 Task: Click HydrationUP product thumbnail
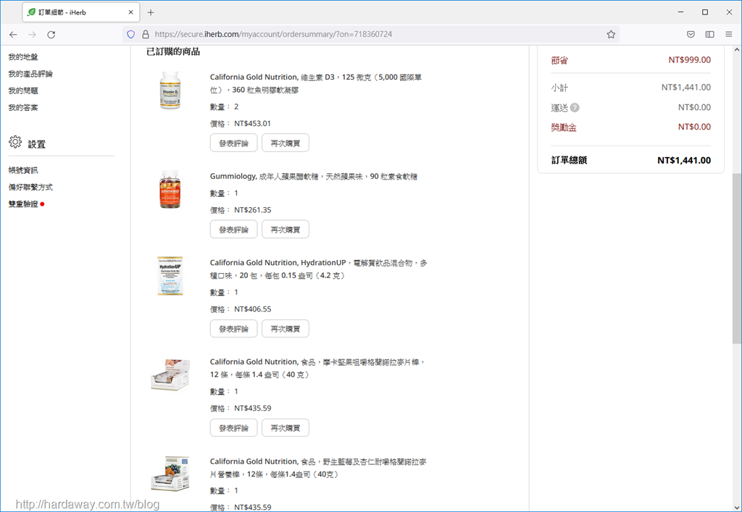(170, 276)
